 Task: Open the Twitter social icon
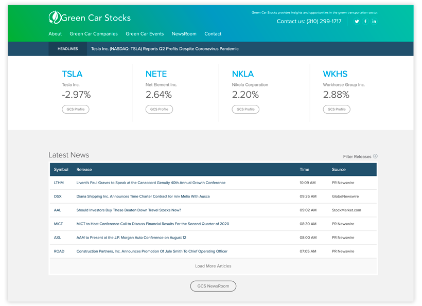tap(357, 22)
